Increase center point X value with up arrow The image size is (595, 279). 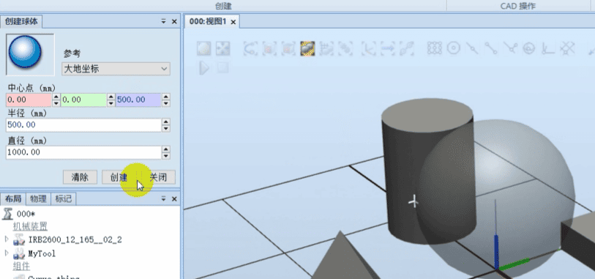click(56, 97)
